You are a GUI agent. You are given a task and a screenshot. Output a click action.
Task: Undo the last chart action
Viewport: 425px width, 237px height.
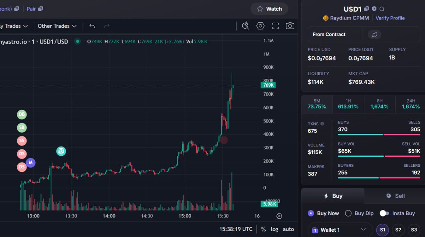(x=92, y=26)
